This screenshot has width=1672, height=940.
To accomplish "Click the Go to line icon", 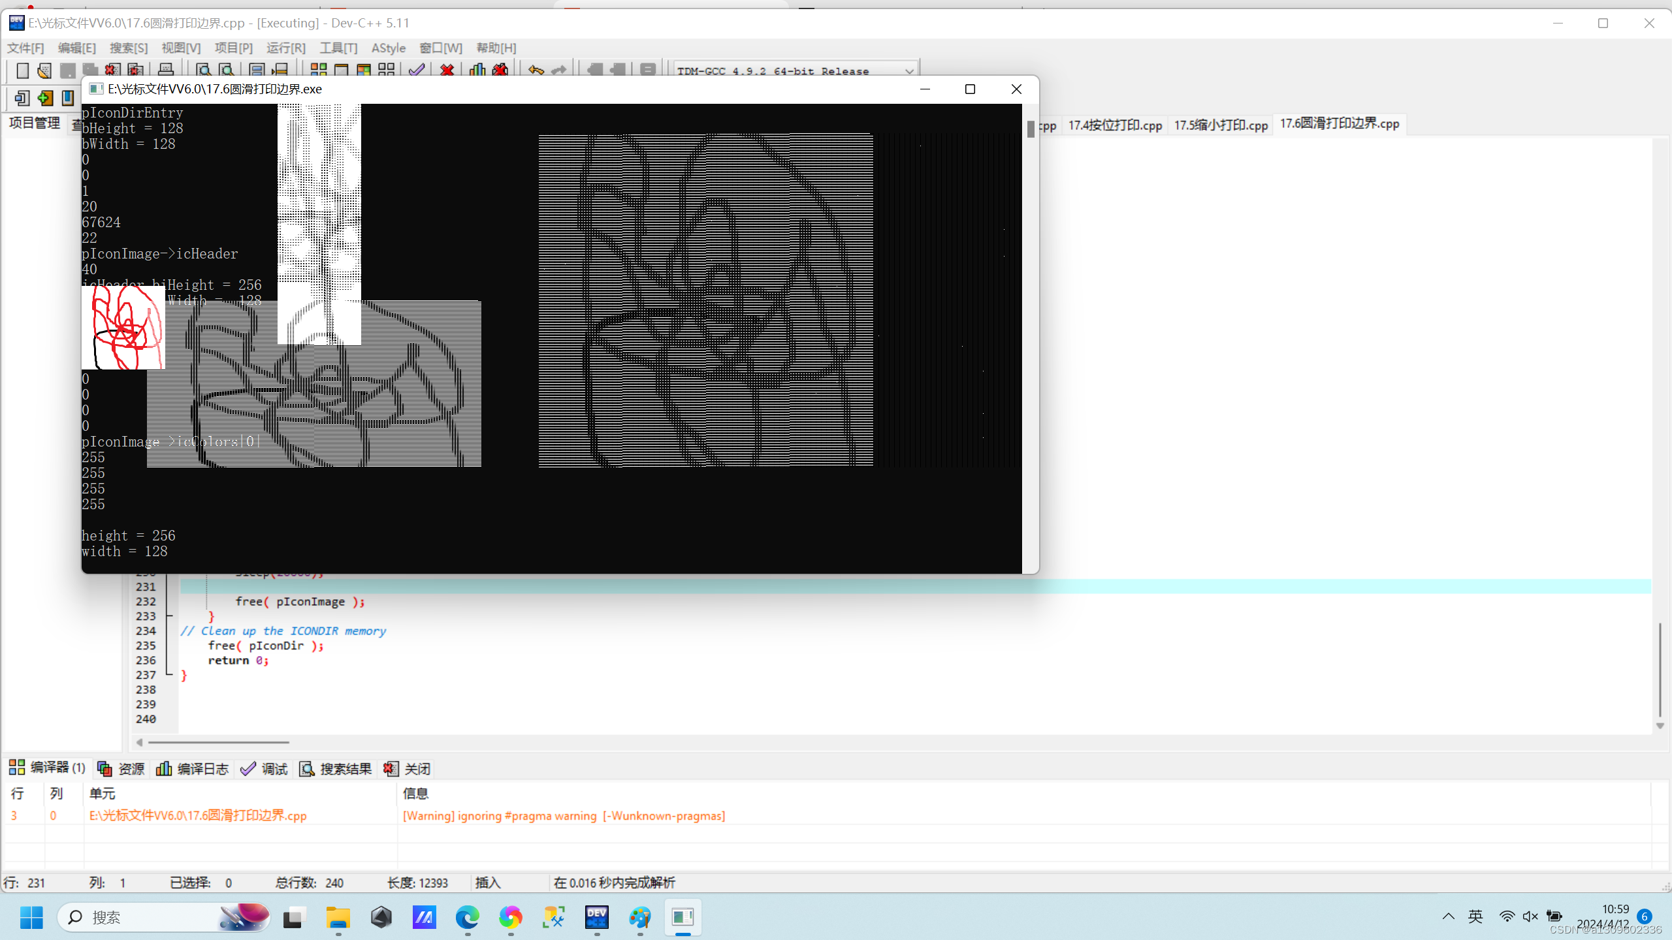I will tap(280, 70).
